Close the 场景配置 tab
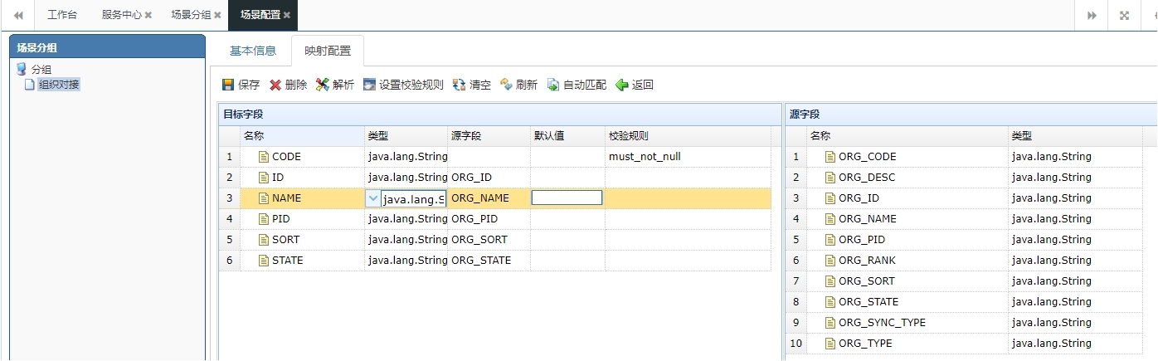This screenshot has height=361, width=1158. tap(287, 15)
